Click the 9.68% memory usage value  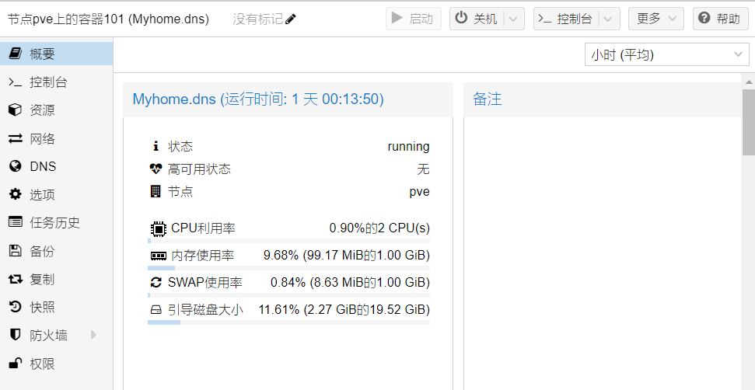[347, 255]
